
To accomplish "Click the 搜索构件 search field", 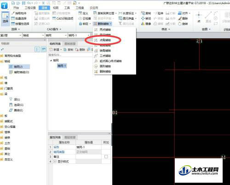I will 70,55.
